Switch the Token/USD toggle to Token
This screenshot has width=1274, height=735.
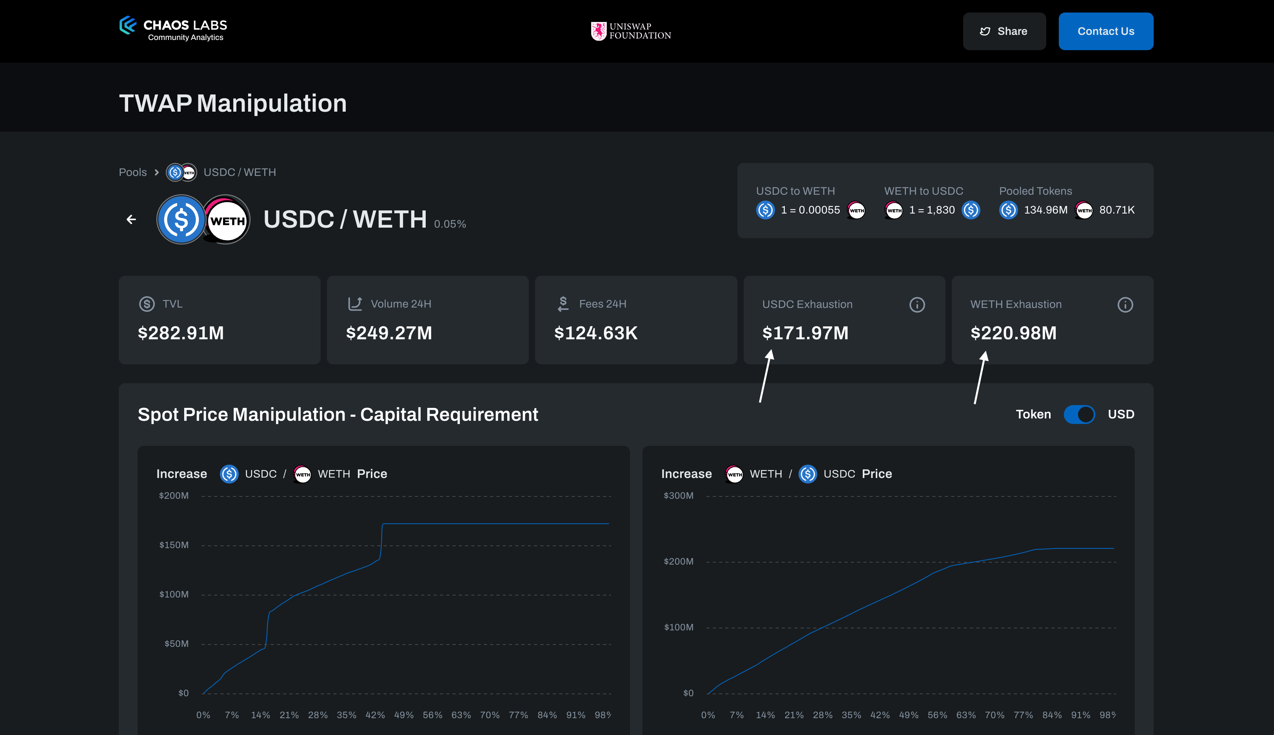coord(1080,415)
